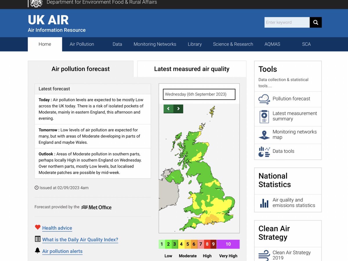
Task: Click the Pollution forecast cloud icon
Action: [264, 99]
